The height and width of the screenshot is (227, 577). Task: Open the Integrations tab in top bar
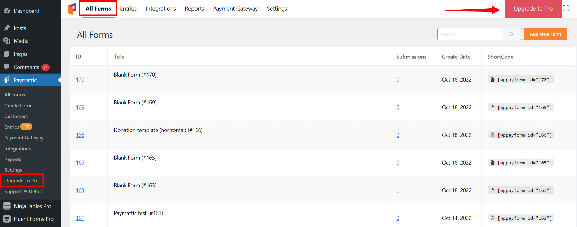(161, 9)
